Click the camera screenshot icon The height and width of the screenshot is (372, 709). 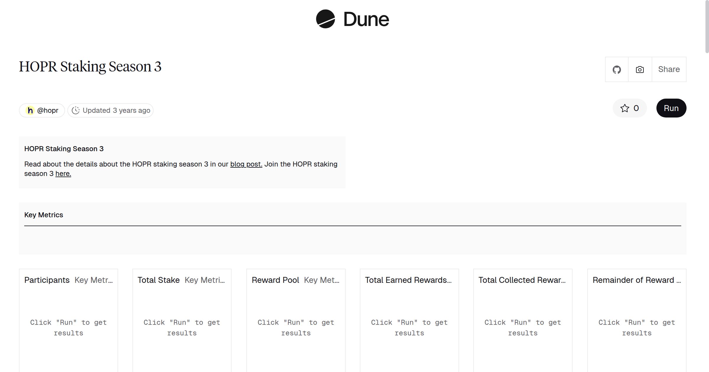click(x=640, y=70)
